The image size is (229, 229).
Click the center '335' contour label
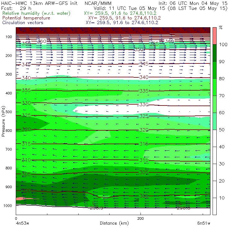point(144,91)
